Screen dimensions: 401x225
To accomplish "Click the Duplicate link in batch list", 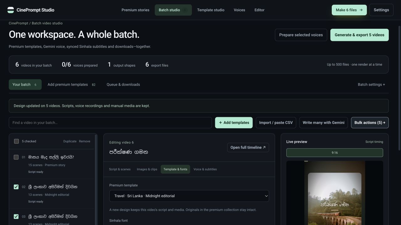I will 70,141.
